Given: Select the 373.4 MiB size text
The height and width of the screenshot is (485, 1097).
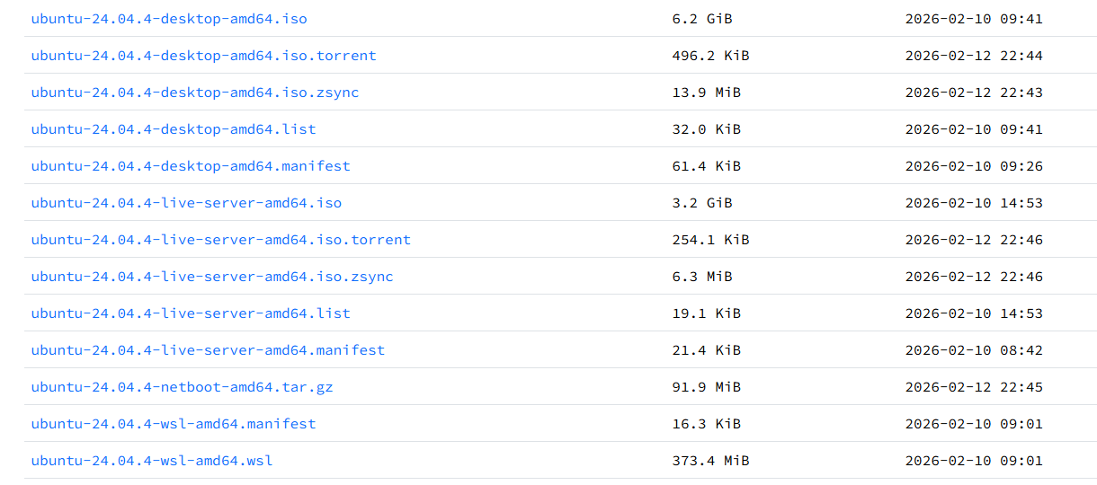Looking at the screenshot, I should [710, 461].
